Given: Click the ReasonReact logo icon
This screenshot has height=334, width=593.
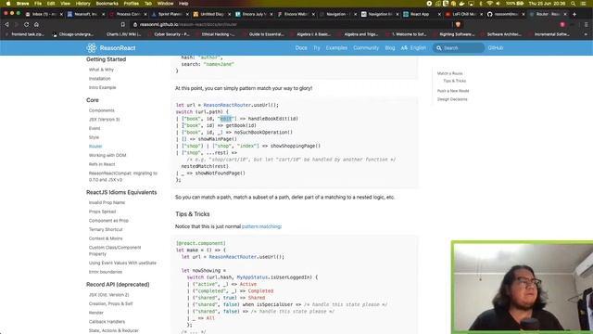Looking at the screenshot, I should point(91,47).
